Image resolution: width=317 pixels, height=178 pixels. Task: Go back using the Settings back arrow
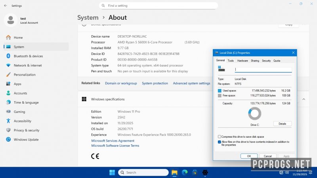[x=6, y=6]
